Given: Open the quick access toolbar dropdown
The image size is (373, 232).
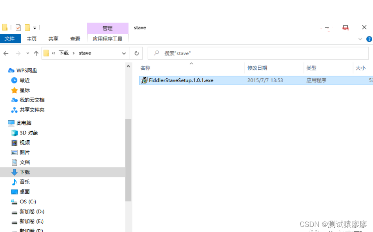Looking at the screenshot, I should coord(35,28).
